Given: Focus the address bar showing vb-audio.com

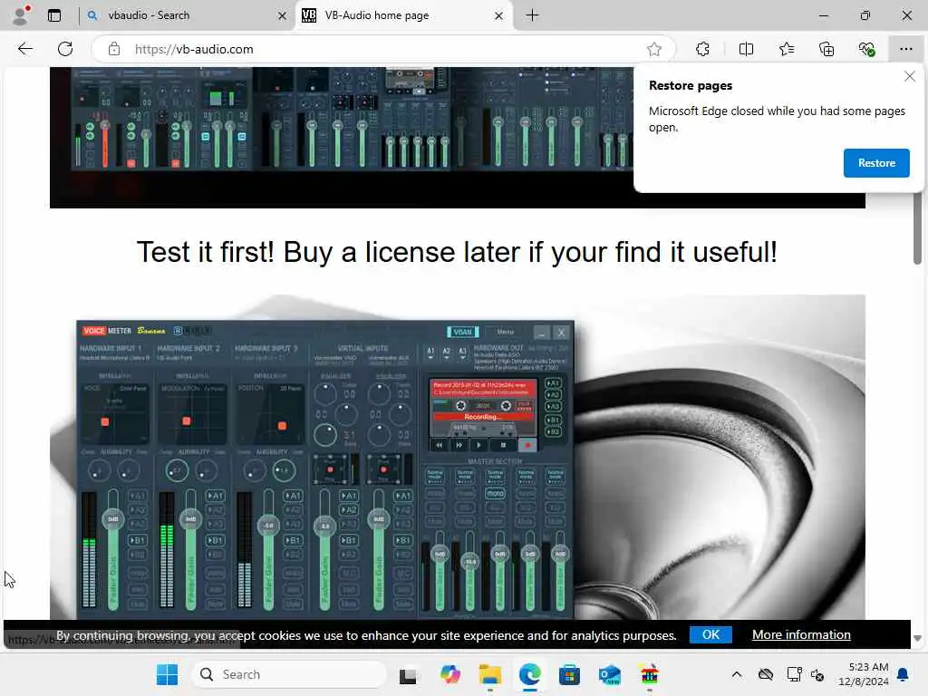Looking at the screenshot, I should pos(384,49).
